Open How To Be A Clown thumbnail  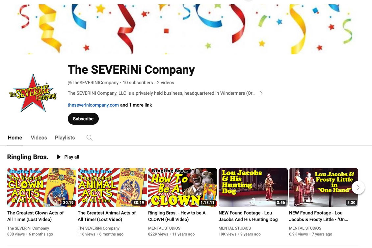183,187
